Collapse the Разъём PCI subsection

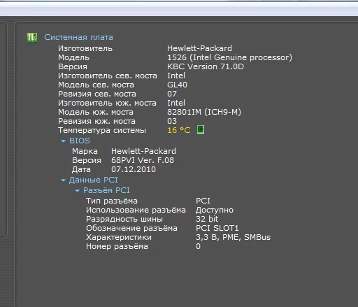77,191
